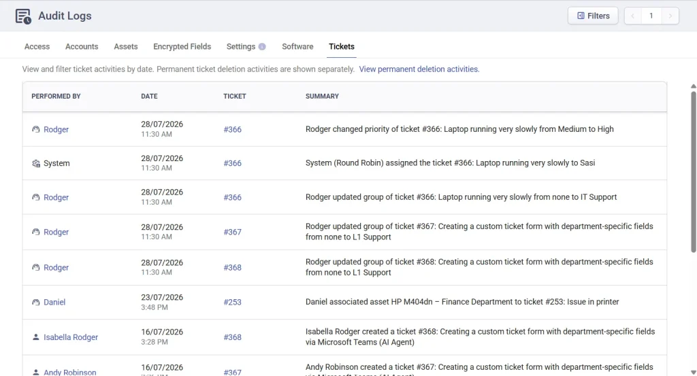Select the Settings tab

click(241, 47)
